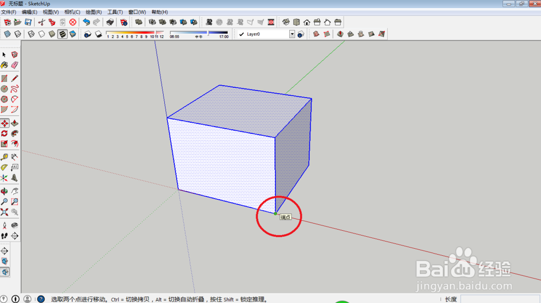Expand the Layer0 layer dropdown
Image resolution: width=541 pixels, height=303 pixels.
click(x=292, y=34)
